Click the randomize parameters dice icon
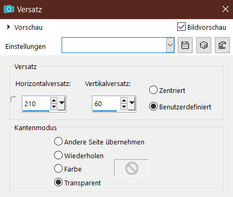 click(x=204, y=45)
